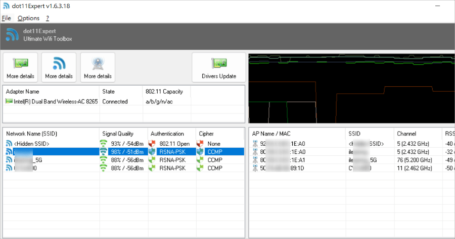Click the Adapter Name column header

[x=52, y=91]
